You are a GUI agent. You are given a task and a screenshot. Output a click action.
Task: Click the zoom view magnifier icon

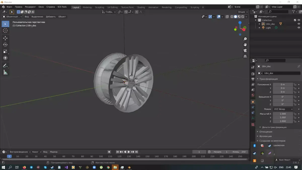tap(245, 39)
